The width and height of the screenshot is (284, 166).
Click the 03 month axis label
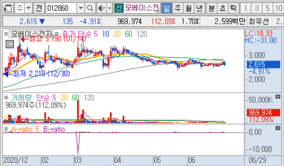point(78,160)
